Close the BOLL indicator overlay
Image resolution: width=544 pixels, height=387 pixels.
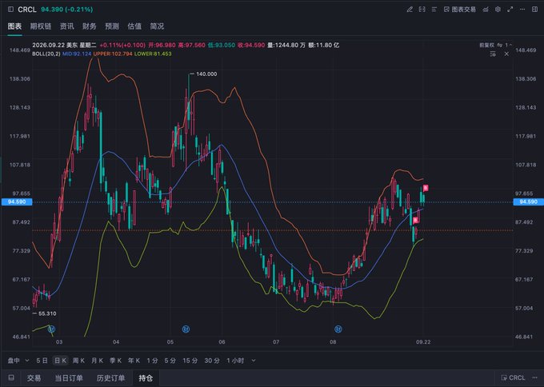(506, 54)
